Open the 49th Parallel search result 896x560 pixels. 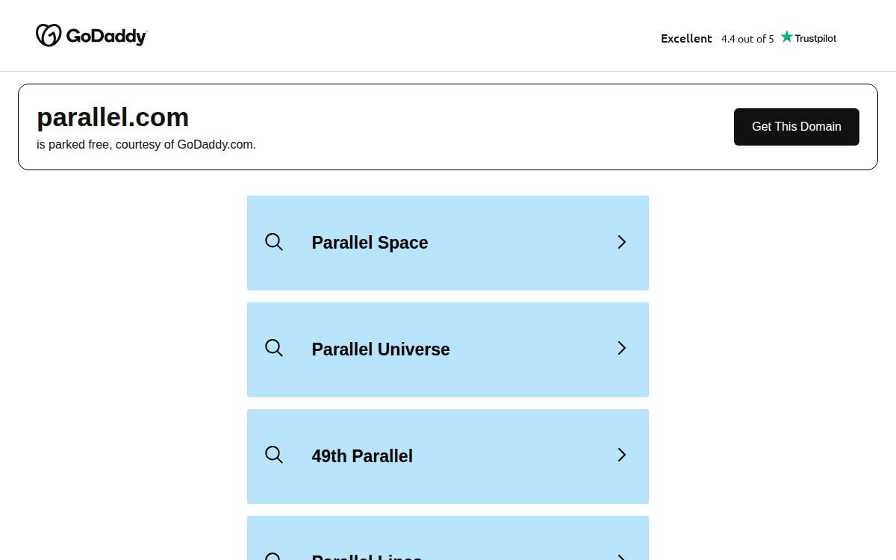click(x=448, y=456)
